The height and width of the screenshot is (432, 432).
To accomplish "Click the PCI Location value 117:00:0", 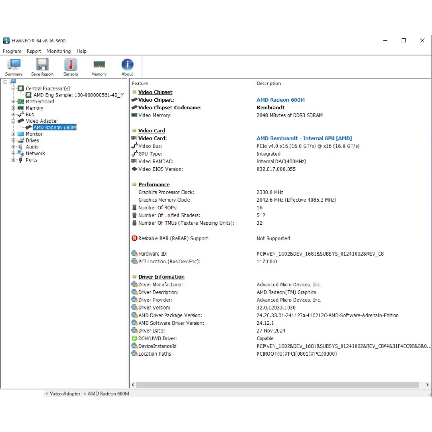I will pos(267,262).
